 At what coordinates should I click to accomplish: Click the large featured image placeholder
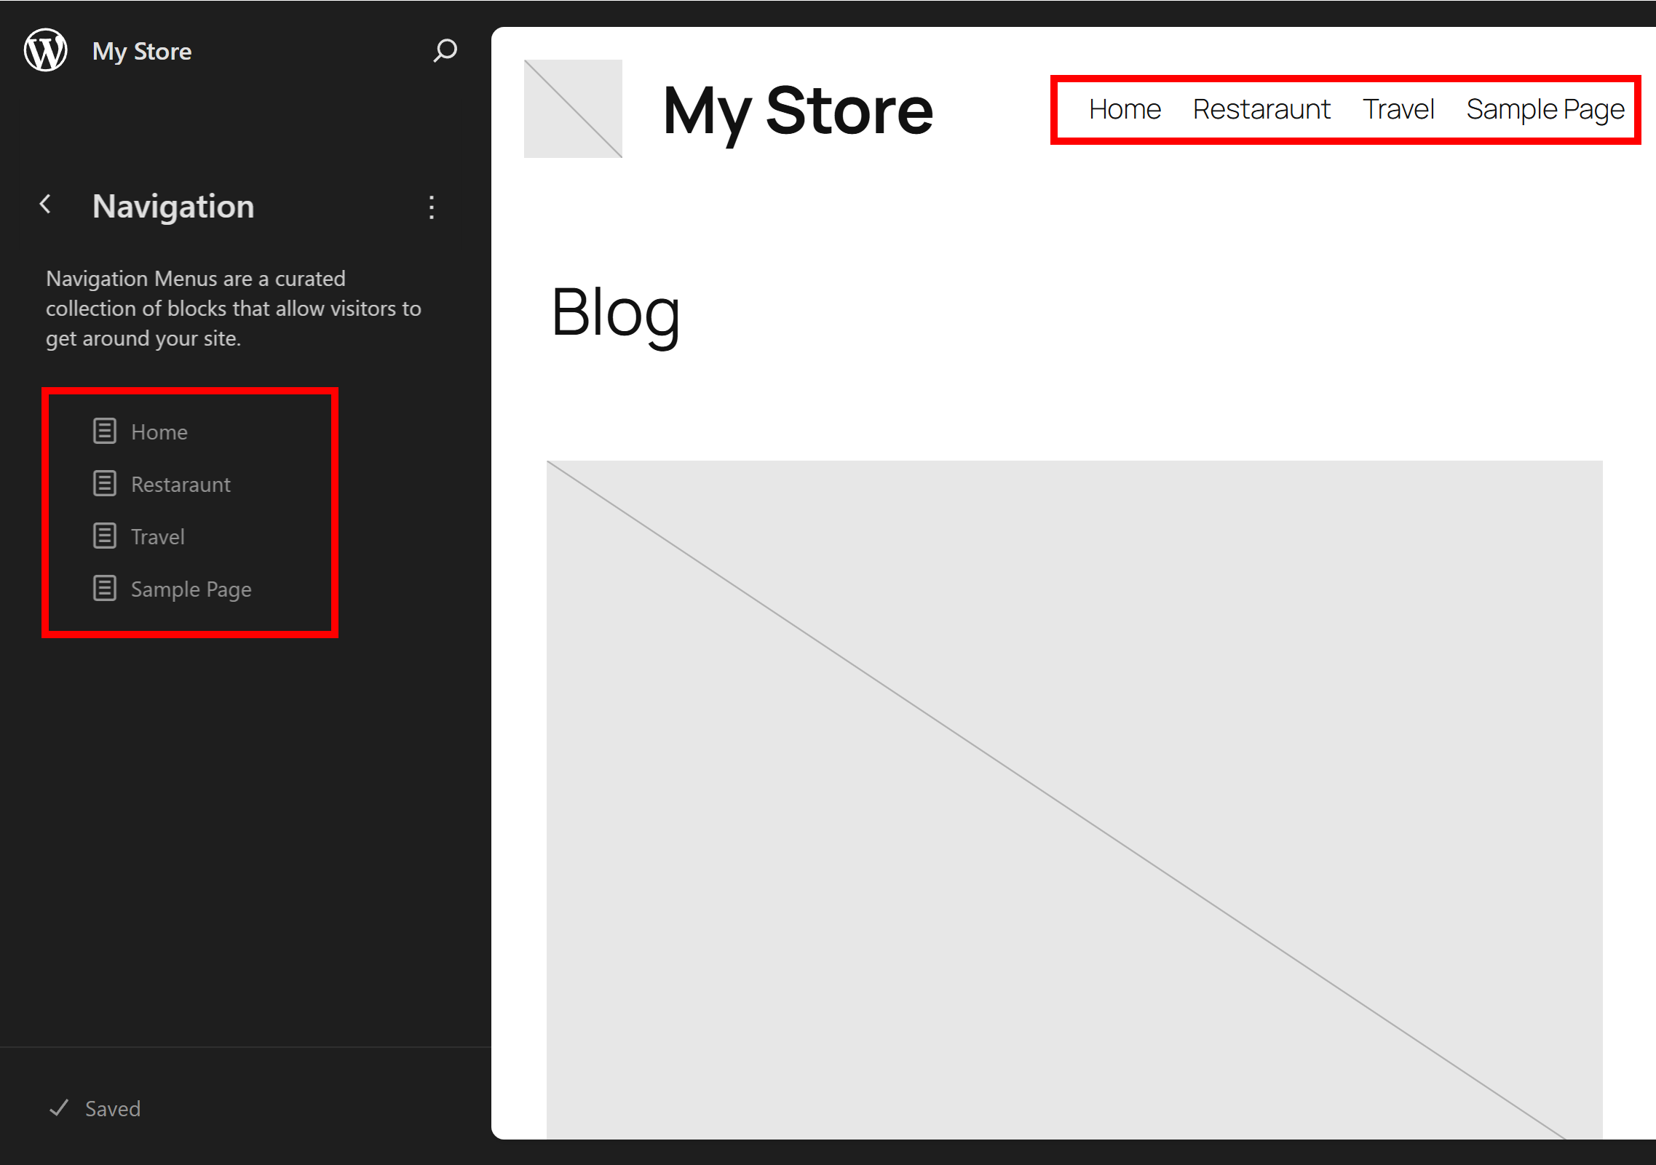[x=1074, y=799]
